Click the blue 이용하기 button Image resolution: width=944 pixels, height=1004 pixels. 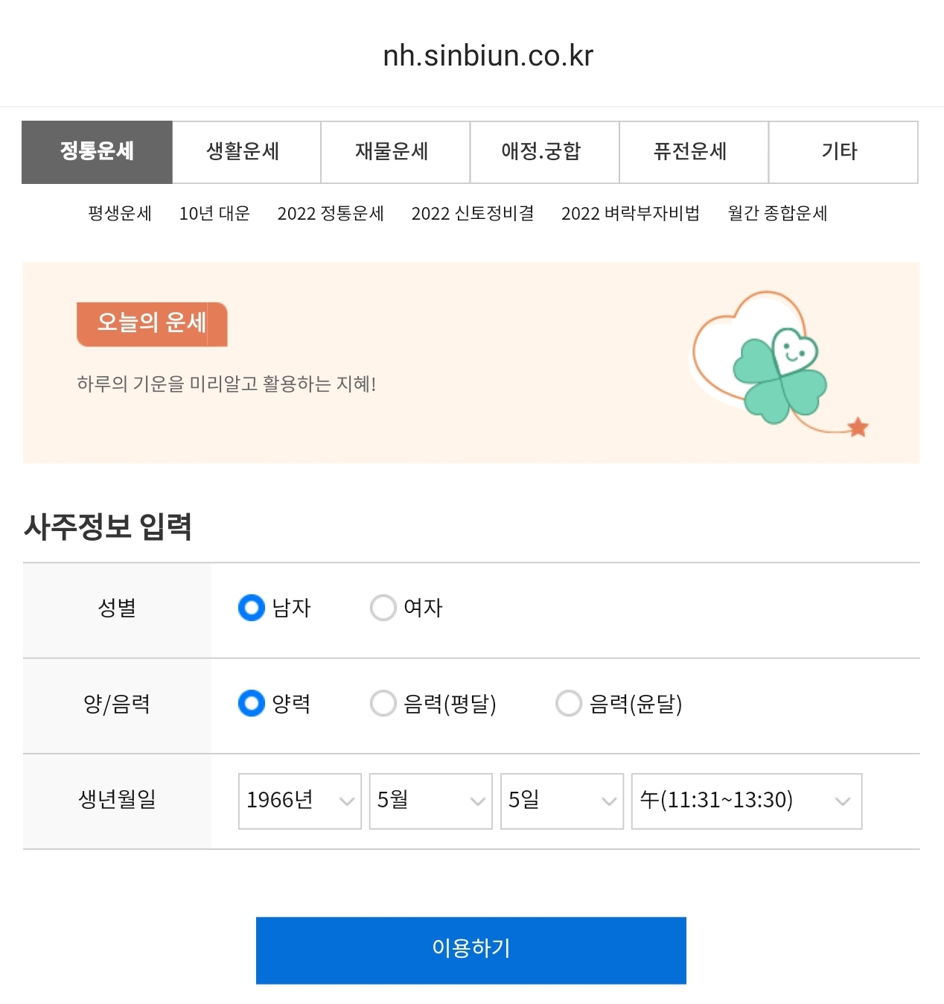471,950
